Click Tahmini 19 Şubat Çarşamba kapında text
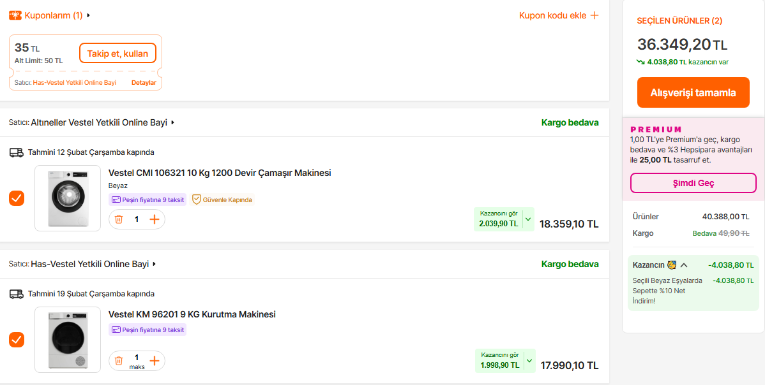The image size is (765, 385). click(x=91, y=294)
